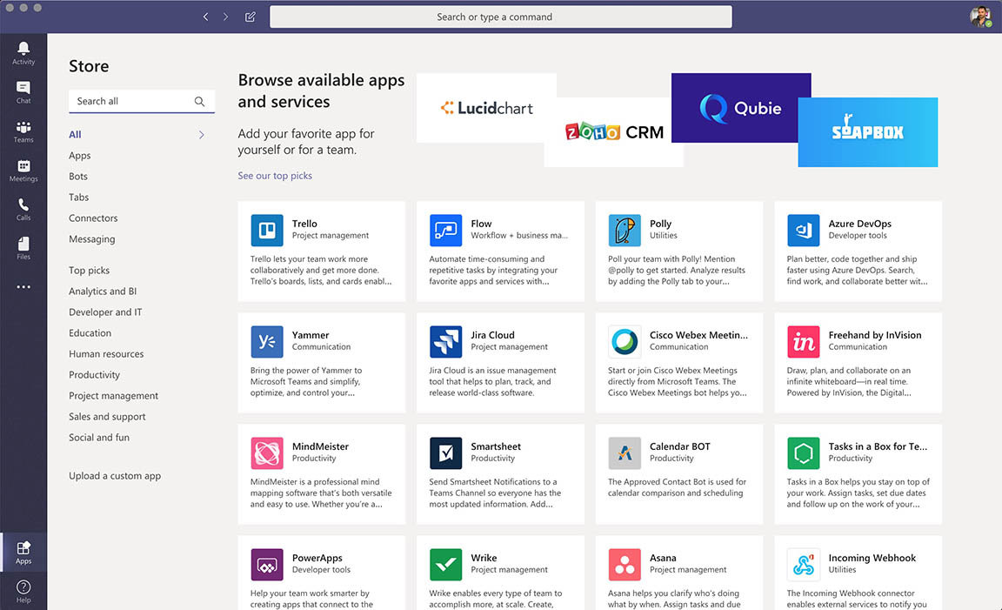1002x610 pixels.
Task: Click the Wrike checkmark icon
Action: [446, 564]
